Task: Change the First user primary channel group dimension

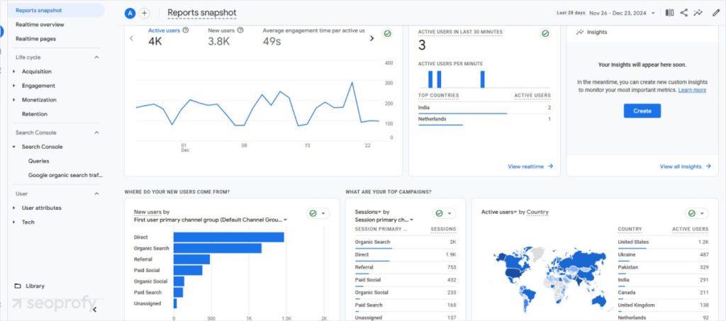Action: tap(211, 220)
